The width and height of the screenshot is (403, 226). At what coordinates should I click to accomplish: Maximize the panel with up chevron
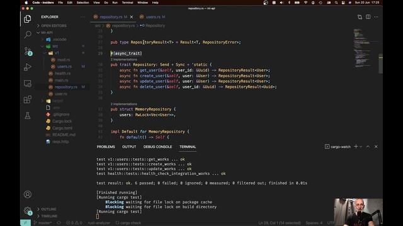pyautogui.click(x=368, y=146)
